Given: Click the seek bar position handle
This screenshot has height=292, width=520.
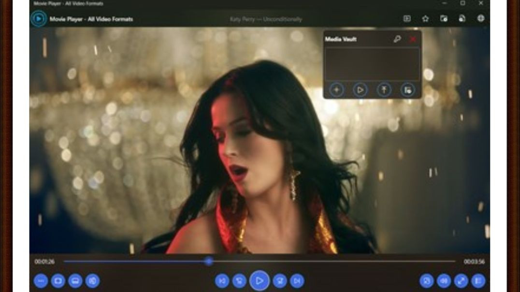Looking at the screenshot, I should (208, 261).
